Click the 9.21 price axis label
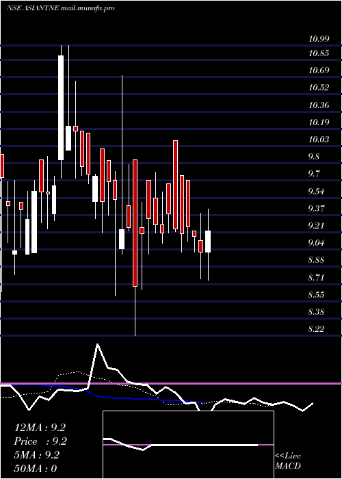342x479 pixels. click(316, 226)
